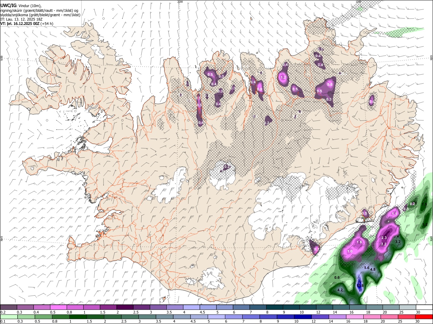433x324 pixels.
Task: Select upper legend swatch between 2 and 2.5
Action: pyautogui.click(x=125, y=307)
